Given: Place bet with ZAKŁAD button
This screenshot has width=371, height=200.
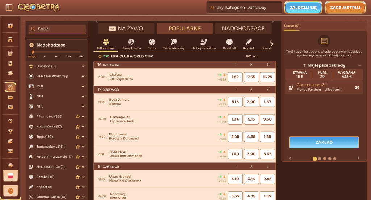Looking at the screenshot, I should click(324, 142).
